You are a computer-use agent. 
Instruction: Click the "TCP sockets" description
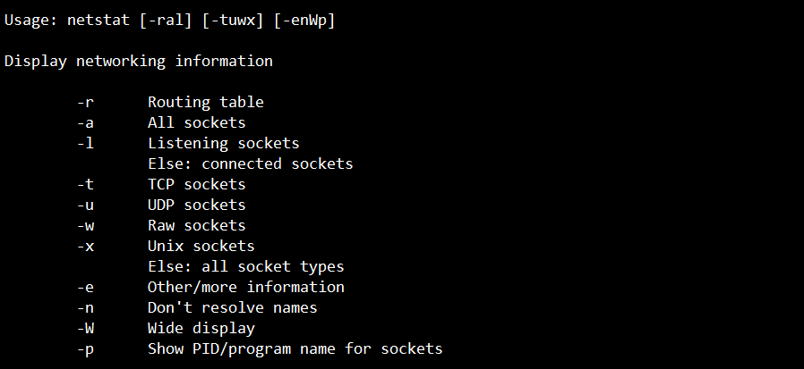pyautogui.click(x=196, y=185)
